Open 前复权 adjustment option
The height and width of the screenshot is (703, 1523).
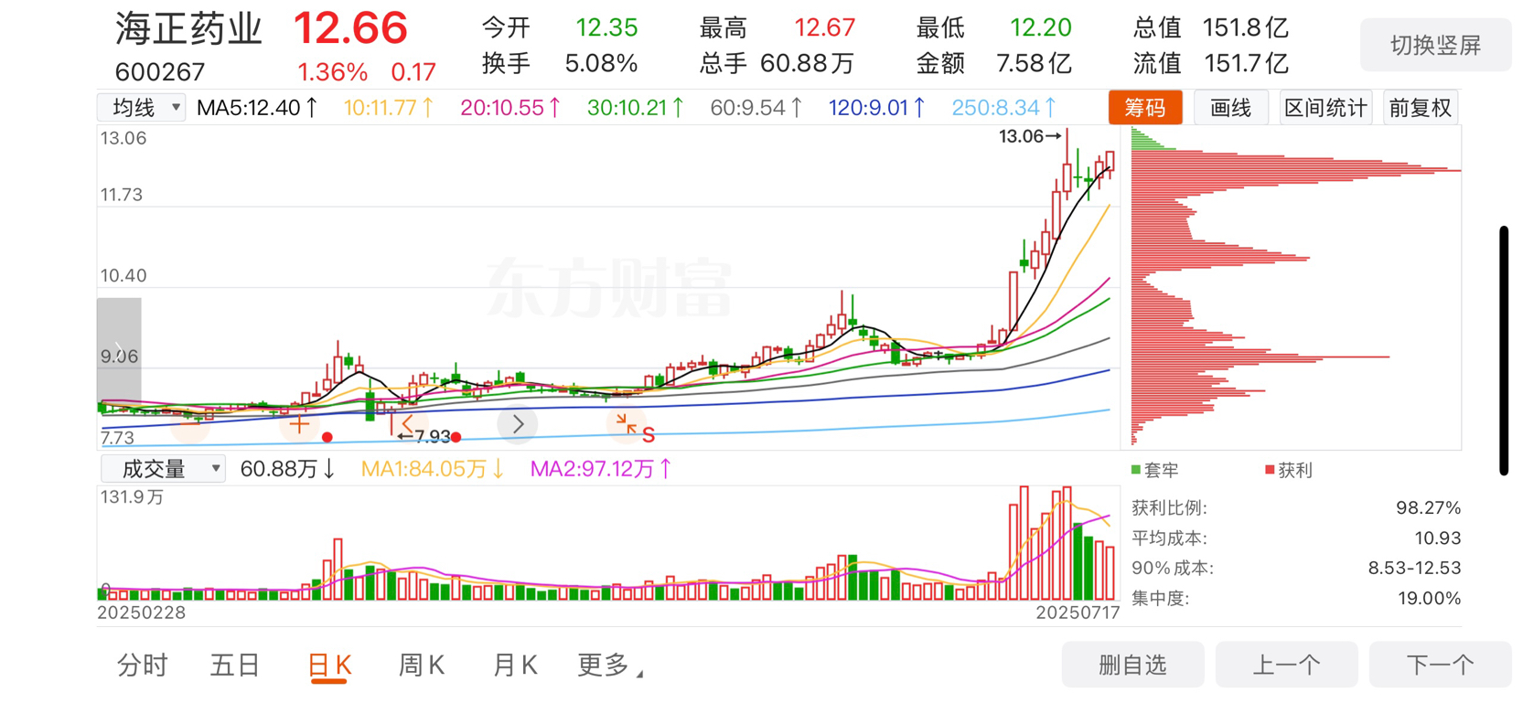tap(1421, 108)
